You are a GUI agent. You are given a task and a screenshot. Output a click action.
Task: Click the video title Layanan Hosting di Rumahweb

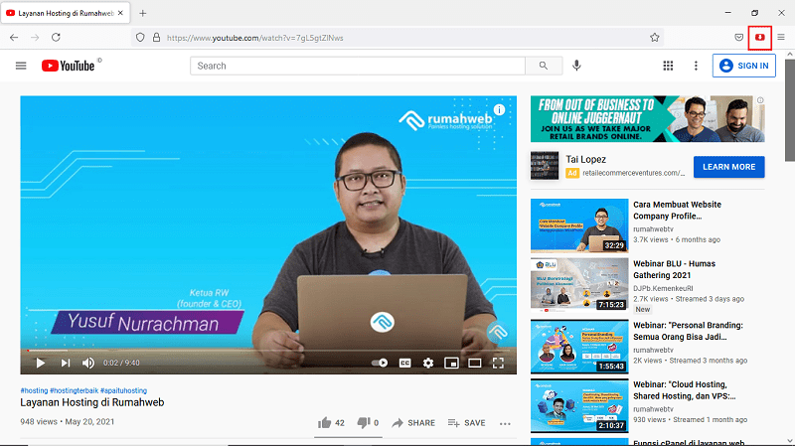click(92, 402)
